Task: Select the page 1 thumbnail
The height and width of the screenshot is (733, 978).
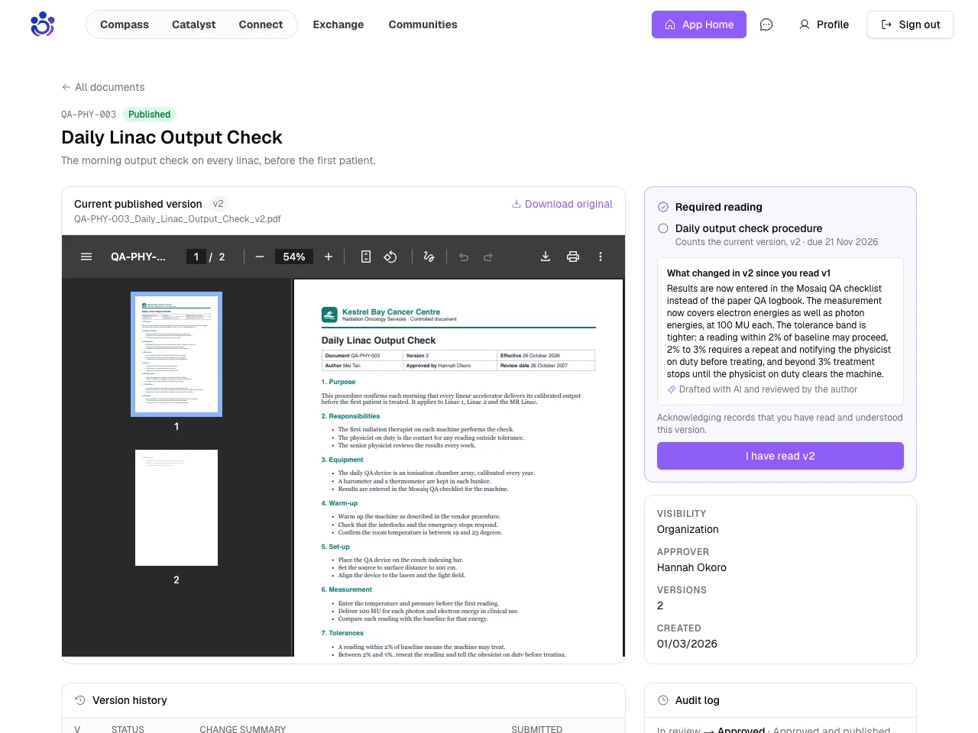Action: (x=176, y=354)
